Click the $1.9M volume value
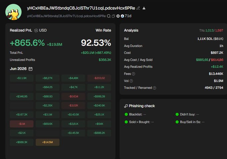Viewport: 227px width, 159px height. click(218, 81)
